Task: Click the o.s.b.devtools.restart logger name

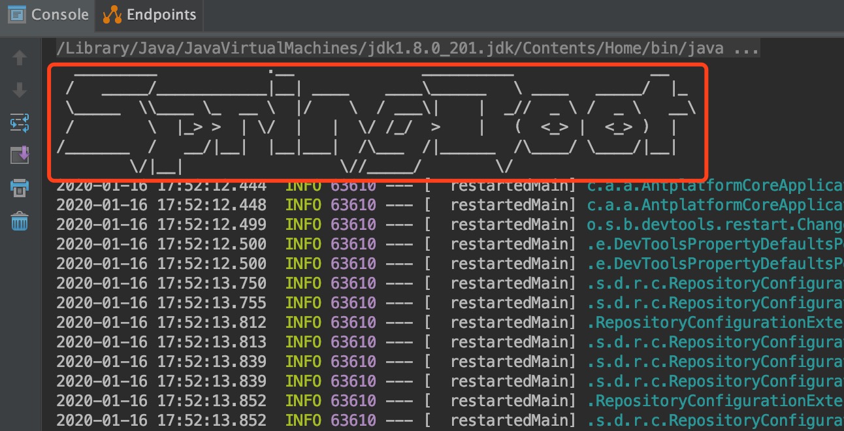Action: 715,225
